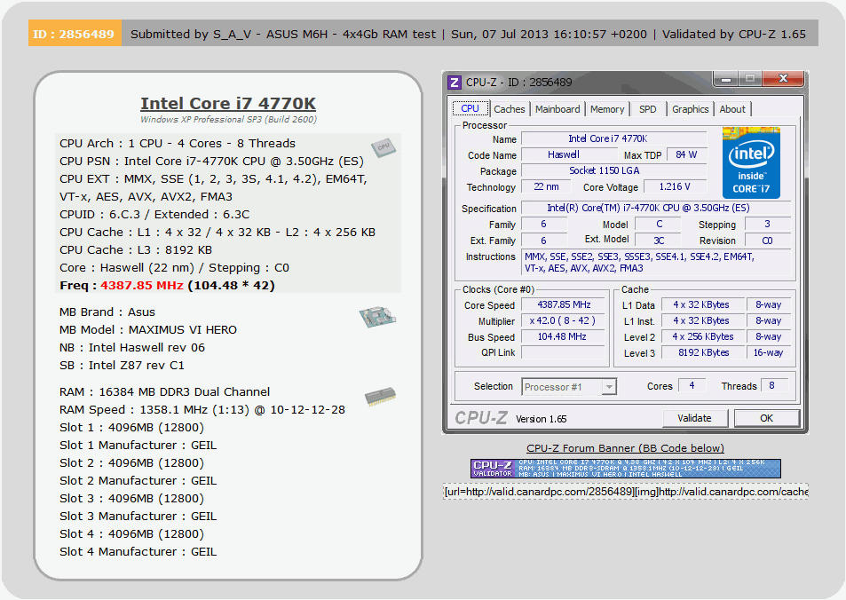Click the Max TDP value 84 W
Viewport: 846px width, 600px height.
tap(686, 154)
